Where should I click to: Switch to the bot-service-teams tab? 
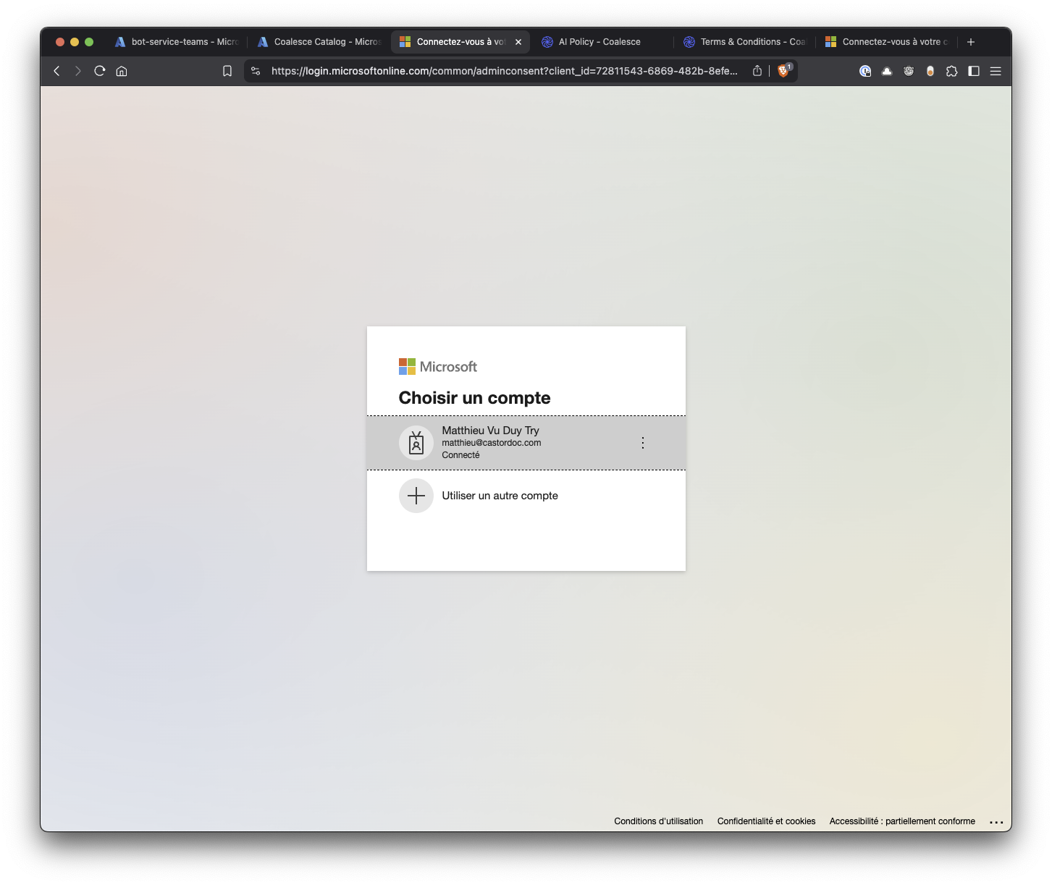[177, 42]
